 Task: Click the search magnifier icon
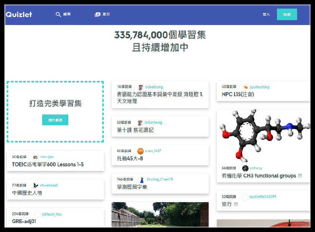pos(58,15)
